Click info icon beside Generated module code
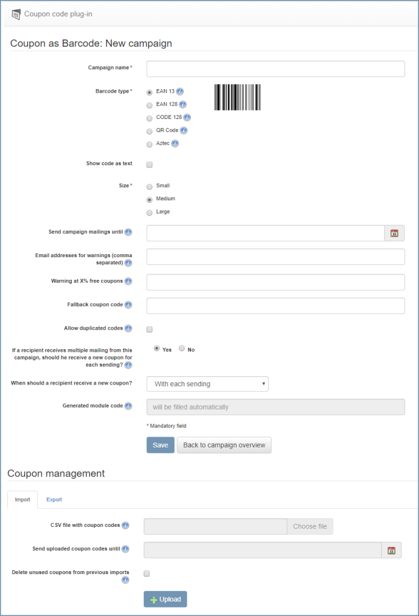 [128, 406]
